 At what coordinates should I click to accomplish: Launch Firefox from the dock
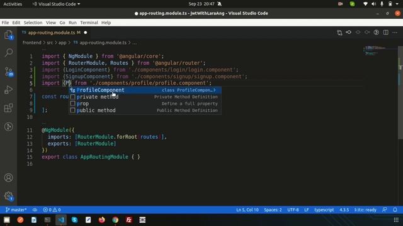pos(102,220)
